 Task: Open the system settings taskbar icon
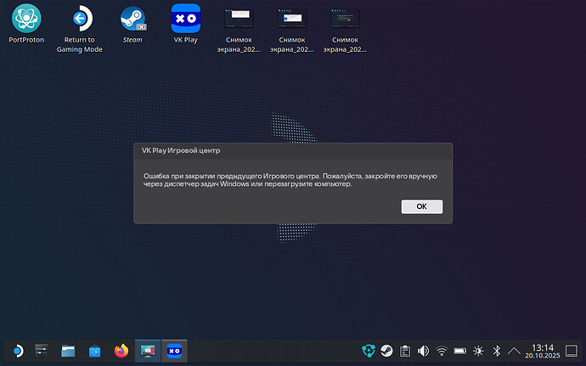(42, 350)
